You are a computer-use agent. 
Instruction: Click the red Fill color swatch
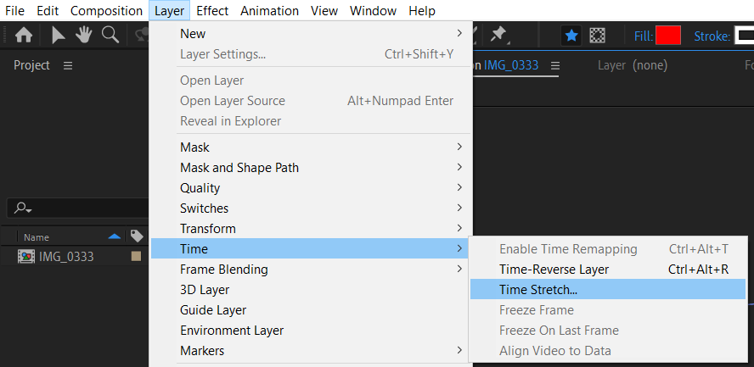coord(668,36)
